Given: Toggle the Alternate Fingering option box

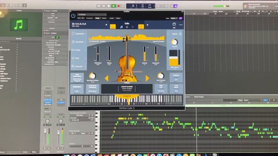Looking at the screenshot, I should point(93,89).
